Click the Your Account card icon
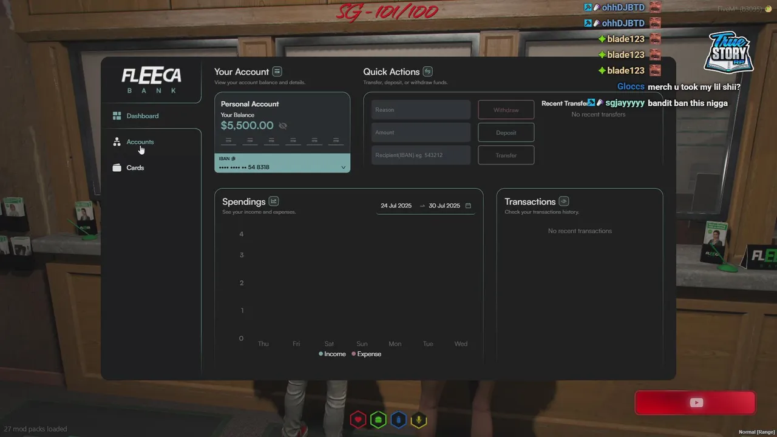 click(x=277, y=72)
